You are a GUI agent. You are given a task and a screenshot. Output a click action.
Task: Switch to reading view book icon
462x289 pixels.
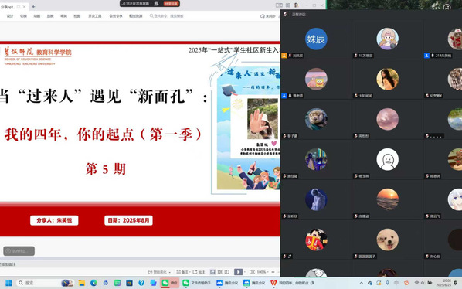tap(227, 272)
